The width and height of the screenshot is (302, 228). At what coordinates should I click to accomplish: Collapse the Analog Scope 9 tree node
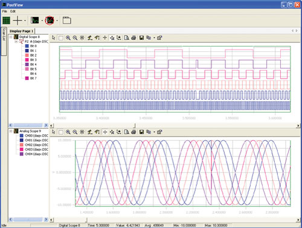11,131
